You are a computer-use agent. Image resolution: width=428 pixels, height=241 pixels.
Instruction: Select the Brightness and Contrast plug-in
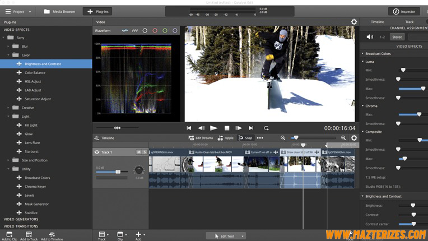tap(46, 64)
